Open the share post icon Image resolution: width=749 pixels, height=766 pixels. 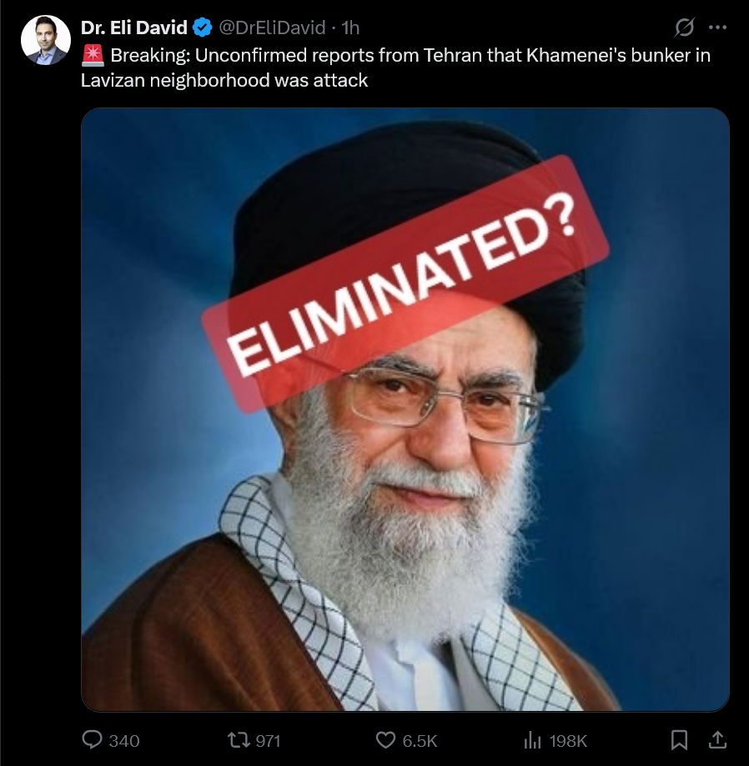click(717, 739)
